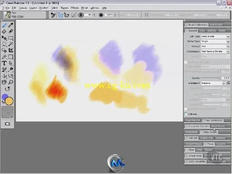Image resolution: width=232 pixels, height=174 pixels.
Task: Select the Magnifier tool
Action: [10, 82]
